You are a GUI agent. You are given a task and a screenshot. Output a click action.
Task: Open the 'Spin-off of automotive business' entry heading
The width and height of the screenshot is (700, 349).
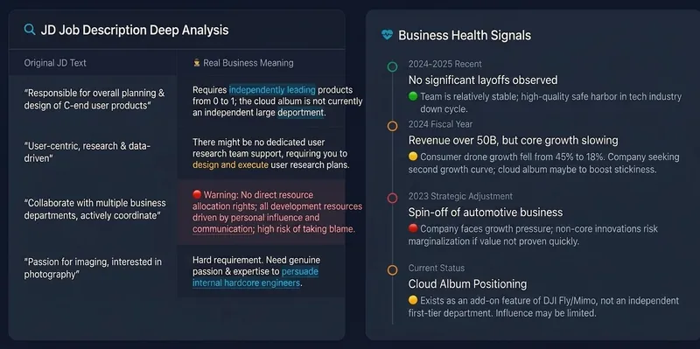coord(486,212)
